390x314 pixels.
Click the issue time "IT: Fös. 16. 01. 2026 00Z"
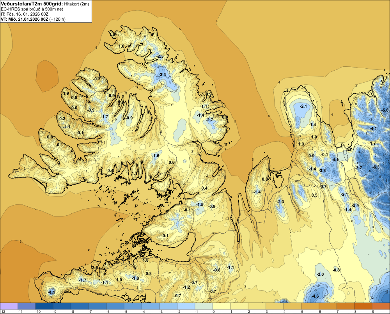point(25,14)
